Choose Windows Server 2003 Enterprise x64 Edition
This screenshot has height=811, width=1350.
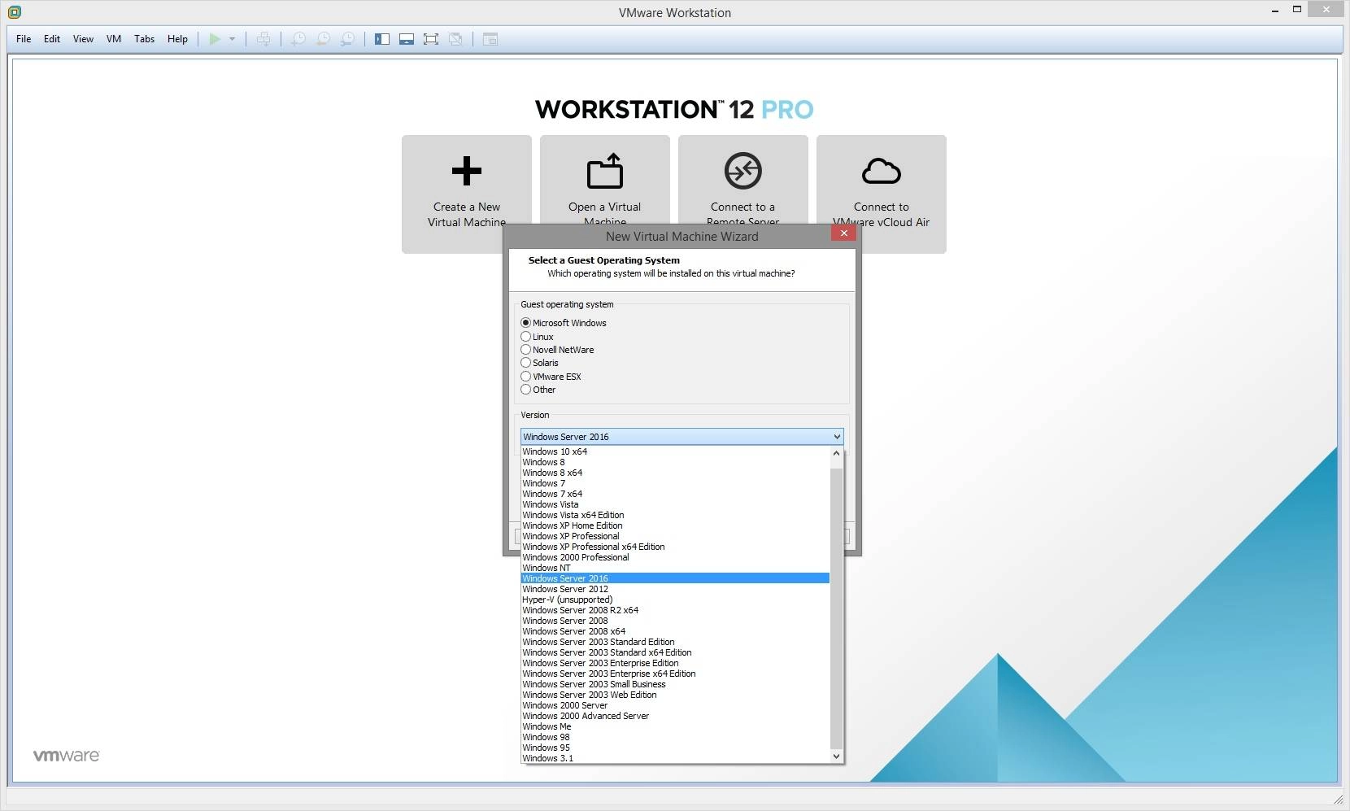[x=675, y=674]
